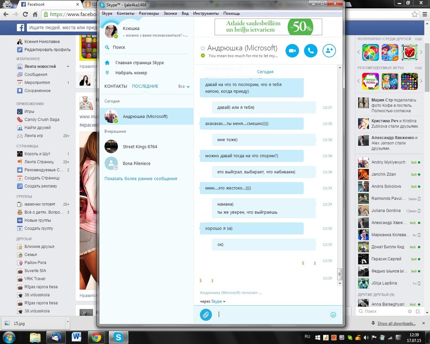Click the volume icon in system tray
Viewport: 430px width, 344px height.
coord(366,338)
